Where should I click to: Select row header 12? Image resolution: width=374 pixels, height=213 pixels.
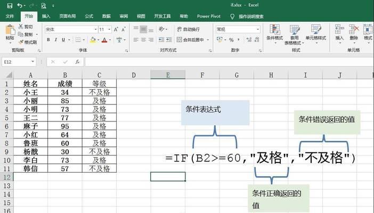7,177
